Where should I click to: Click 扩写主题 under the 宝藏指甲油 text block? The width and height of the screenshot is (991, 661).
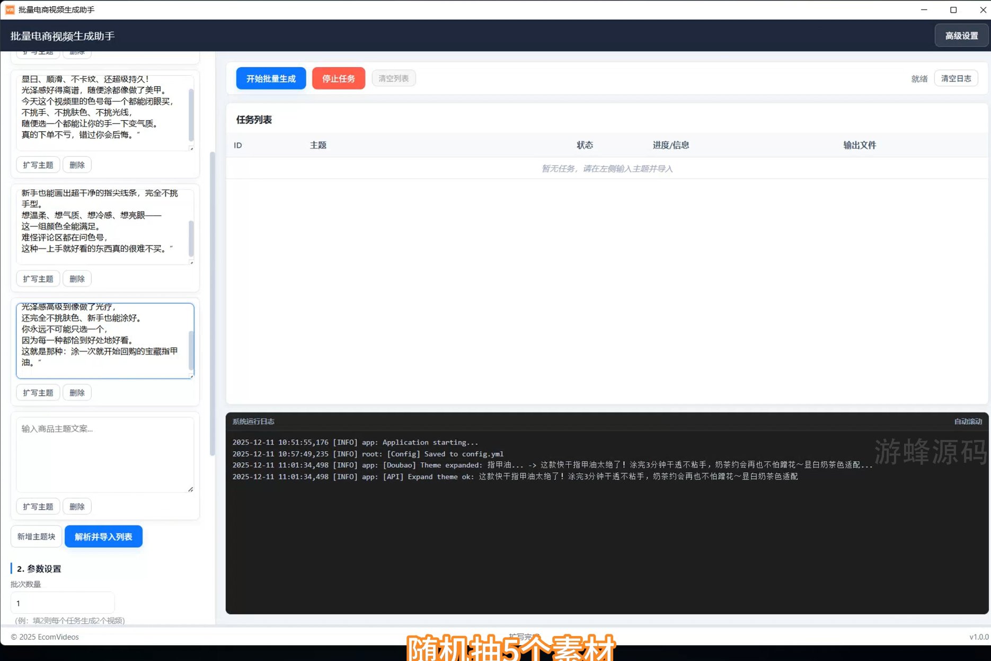tap(38, 393)
